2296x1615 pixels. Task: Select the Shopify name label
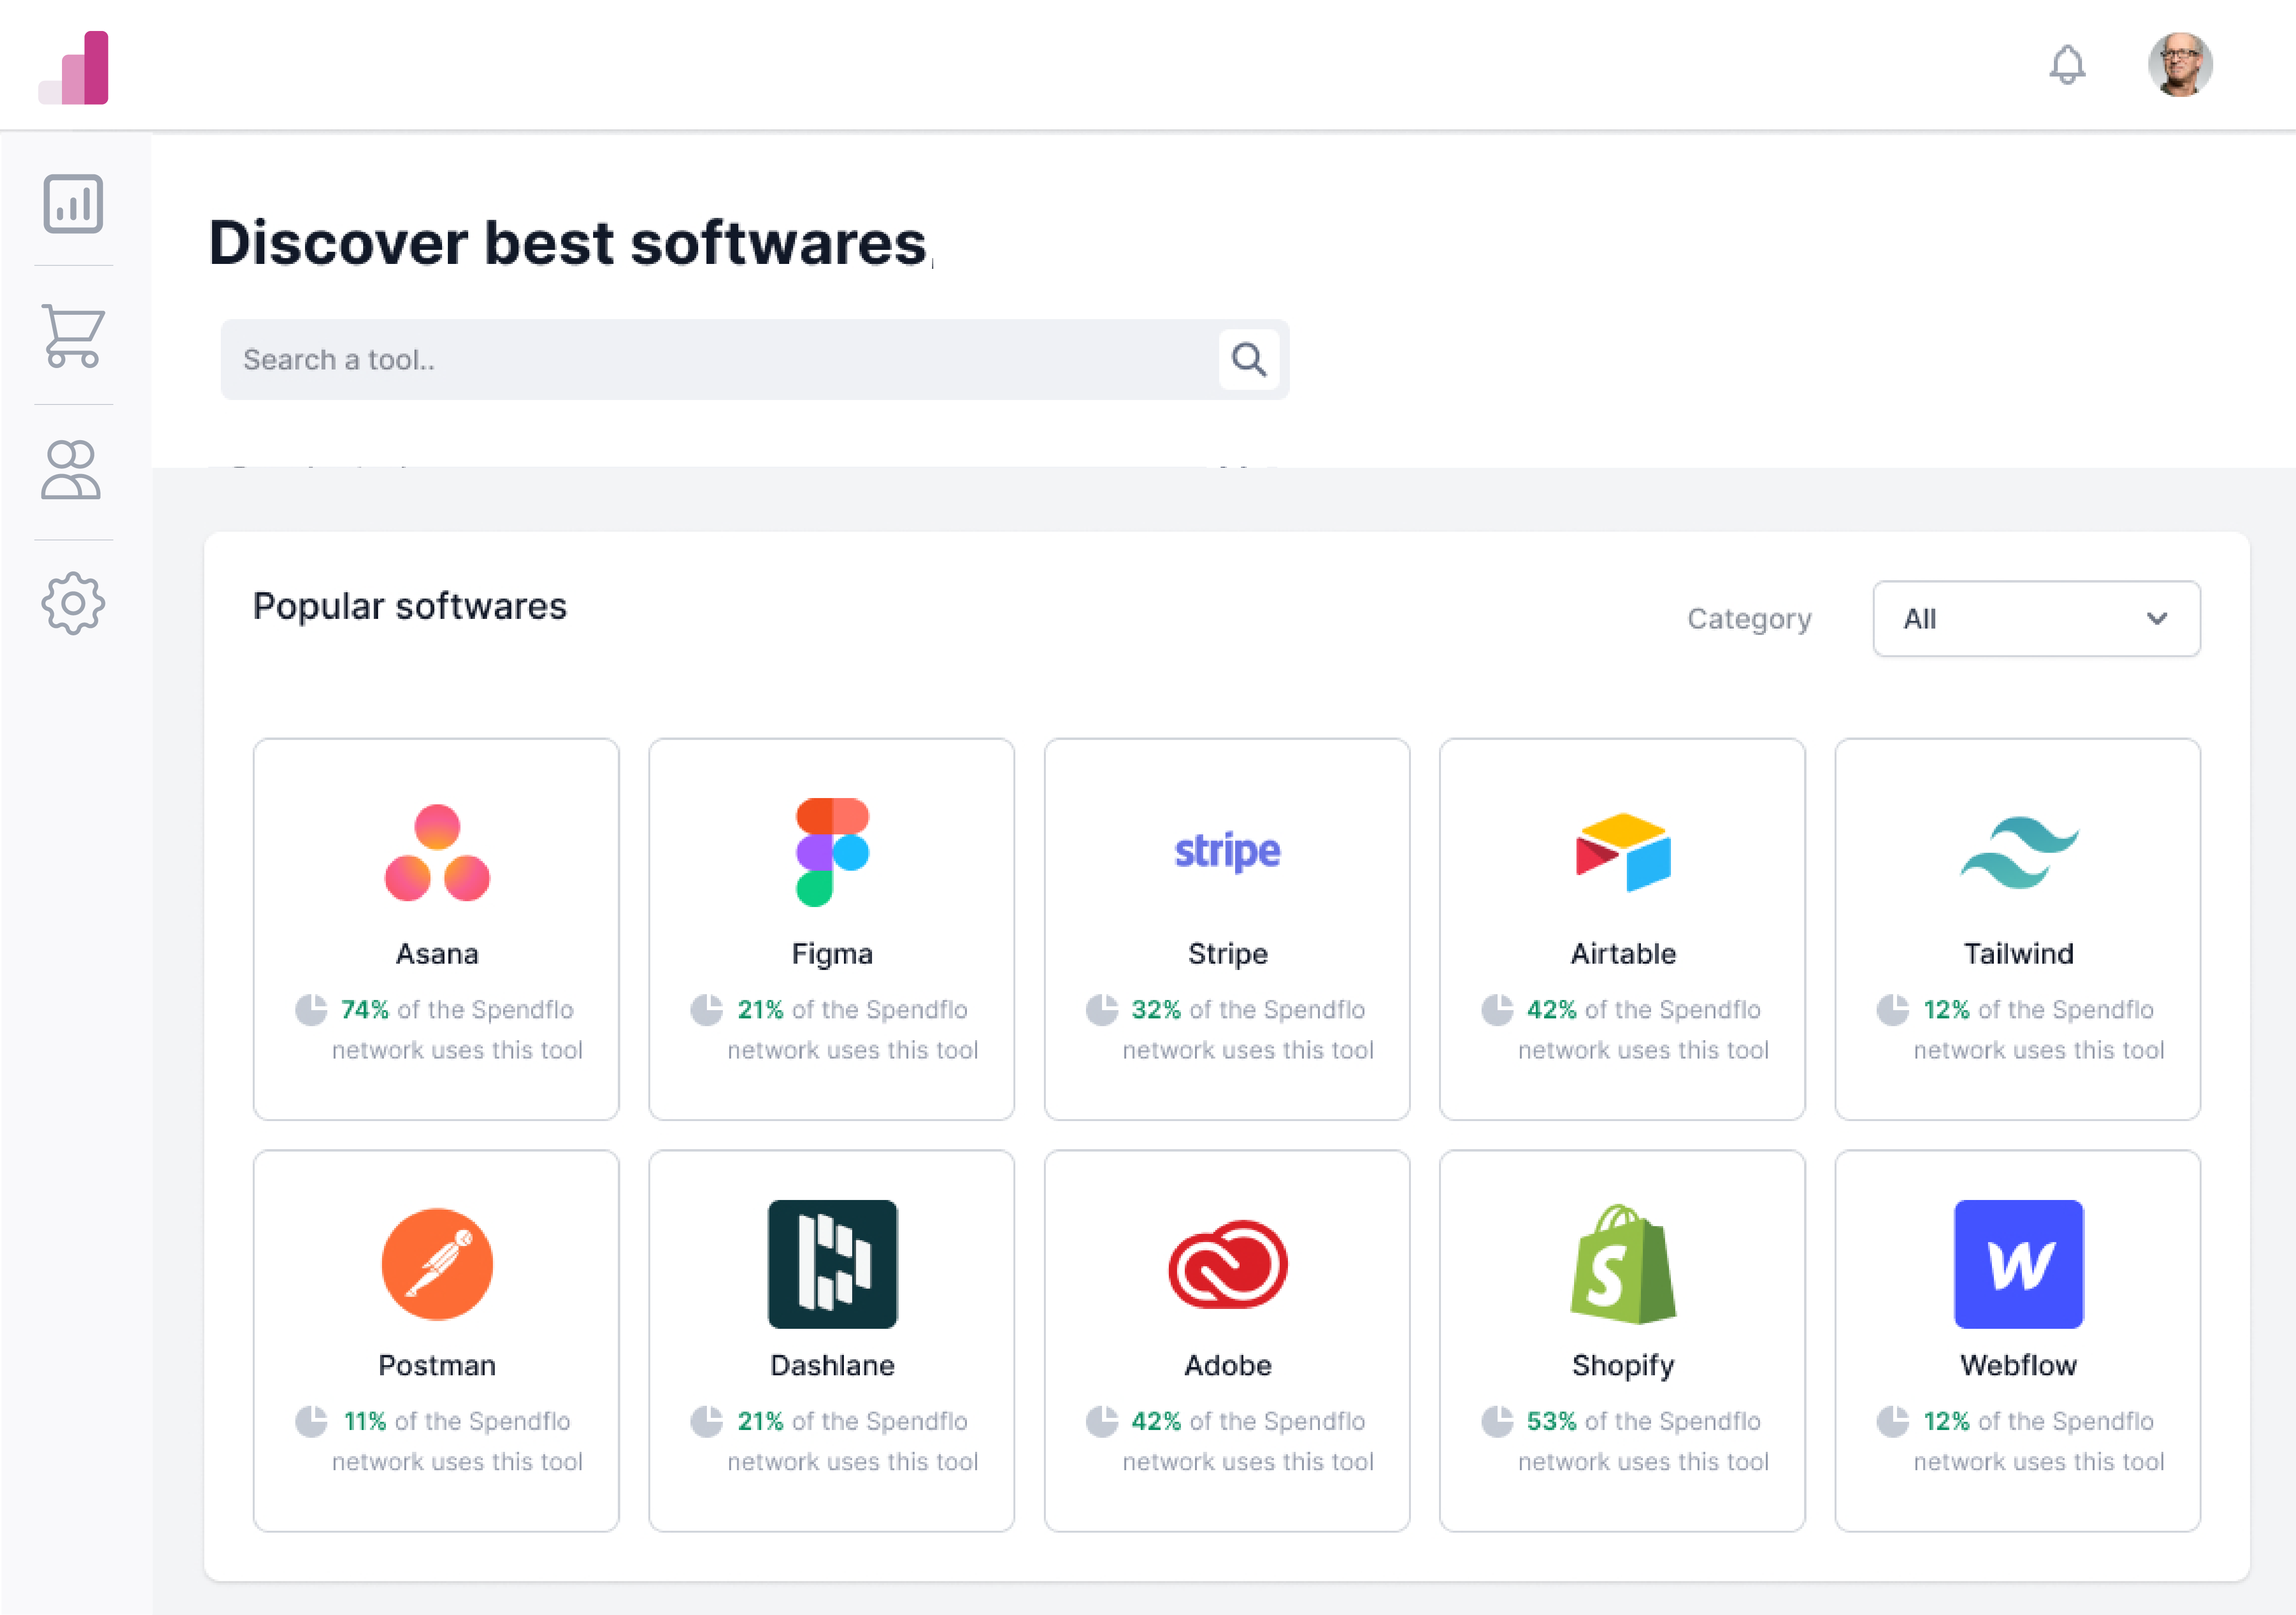(x=1623, y=1367)
